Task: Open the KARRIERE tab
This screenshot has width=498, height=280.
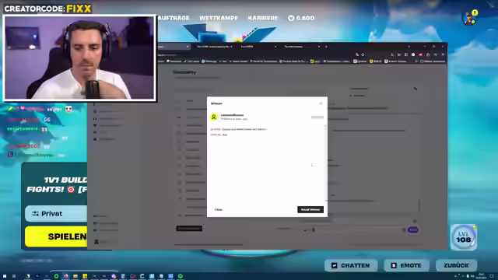Action: (263, 18)
